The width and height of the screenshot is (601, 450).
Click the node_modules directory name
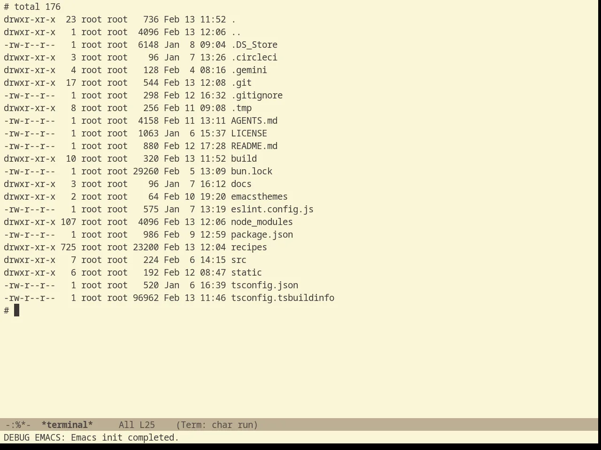point(262,222)
